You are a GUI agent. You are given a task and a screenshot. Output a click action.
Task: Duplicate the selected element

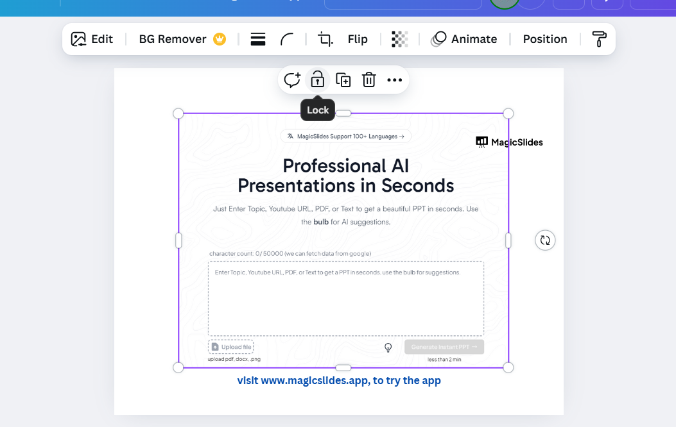point(343,80)
